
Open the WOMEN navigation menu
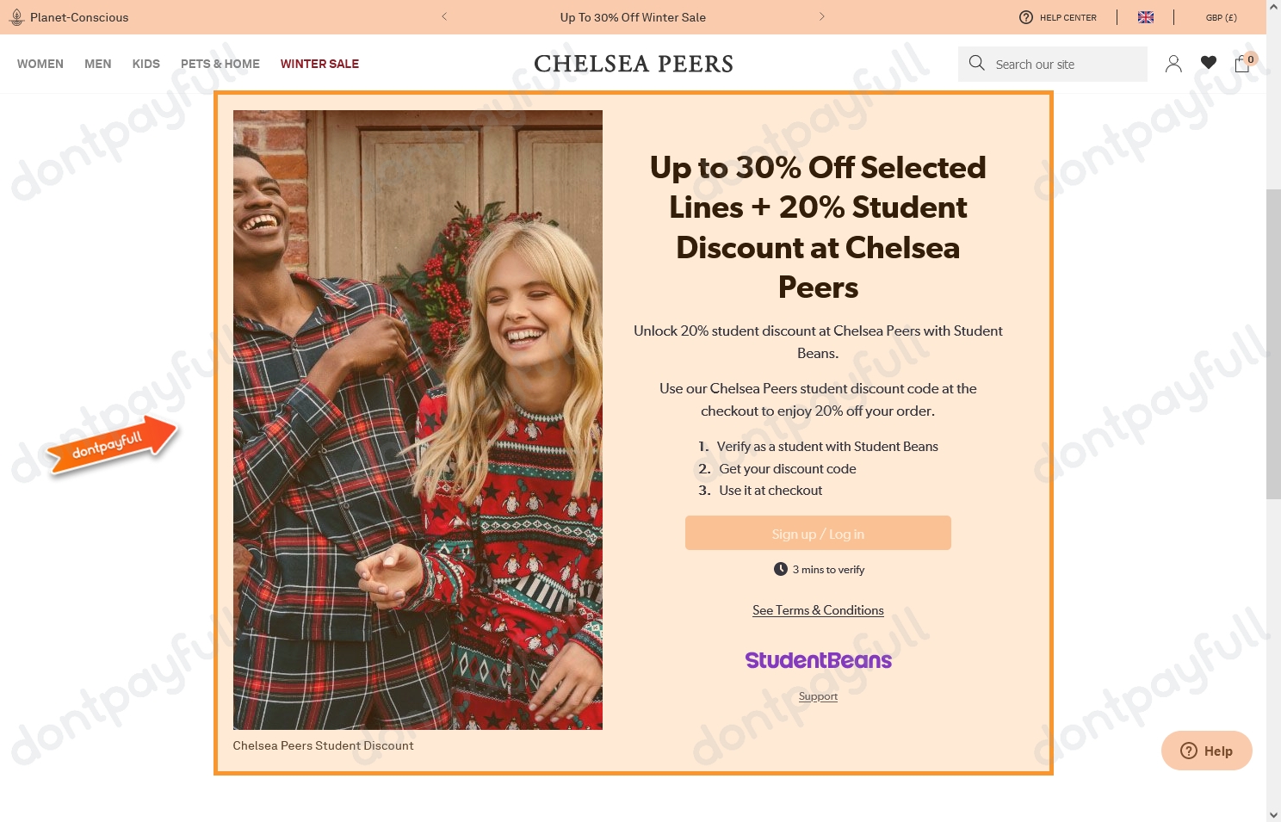tap(40, 63)
